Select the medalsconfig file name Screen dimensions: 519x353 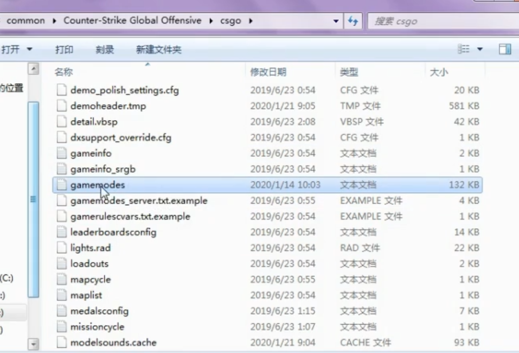pos(99,311)
